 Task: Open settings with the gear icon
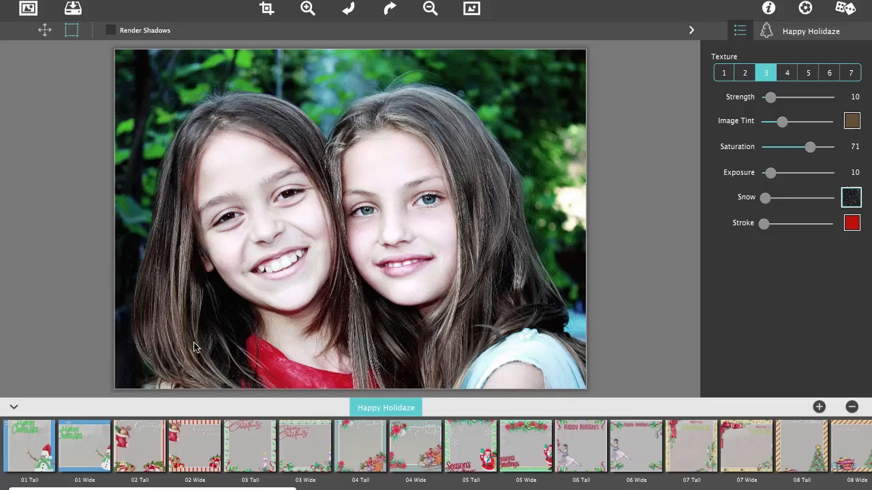tap(805, 8)
